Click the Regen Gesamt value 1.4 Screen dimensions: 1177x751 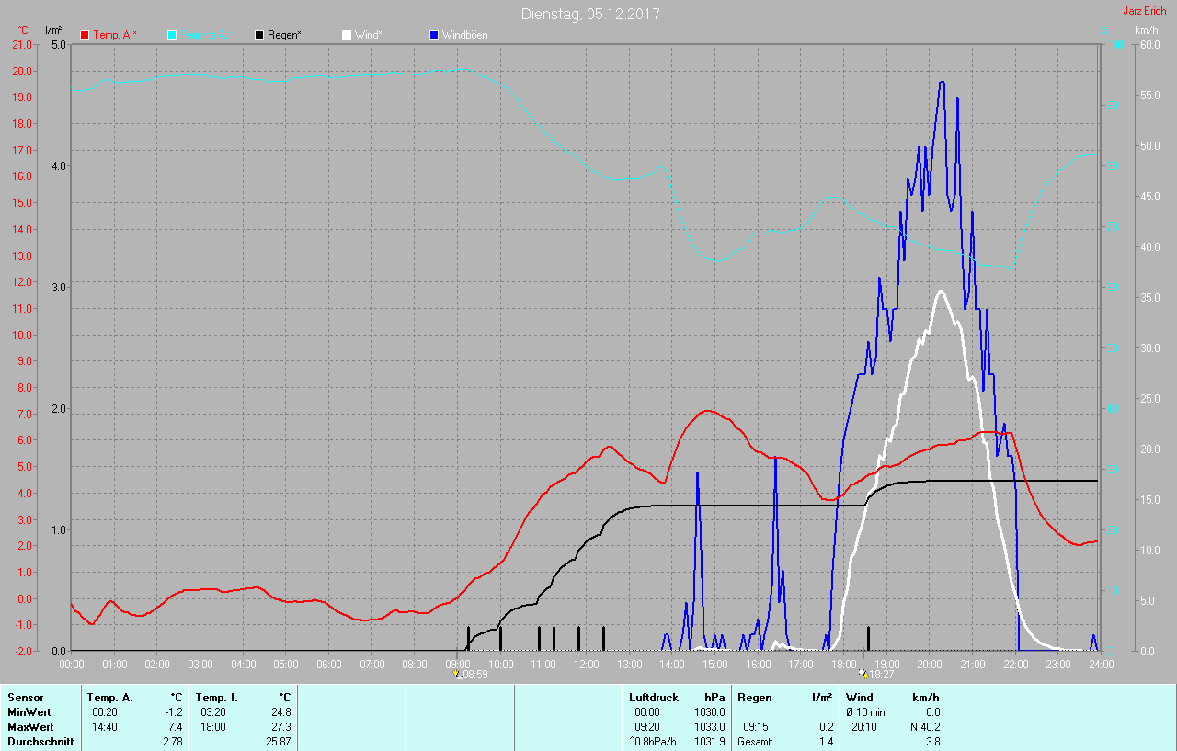point(826,741)
